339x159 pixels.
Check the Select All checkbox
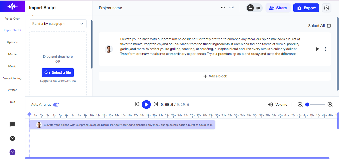(329, 26)
